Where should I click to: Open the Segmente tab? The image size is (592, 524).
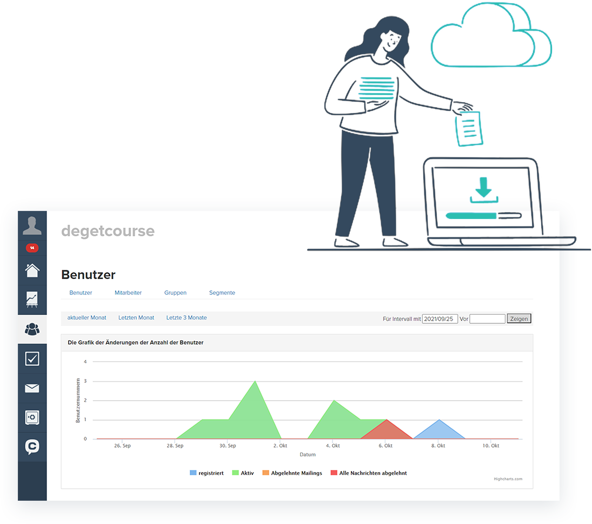[x=222, y=293]
